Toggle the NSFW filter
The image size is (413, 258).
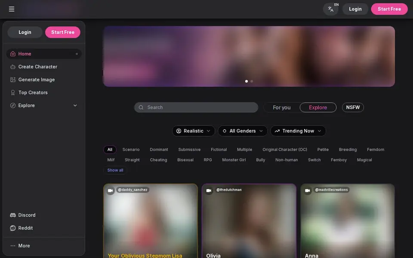tap(353, 107)
